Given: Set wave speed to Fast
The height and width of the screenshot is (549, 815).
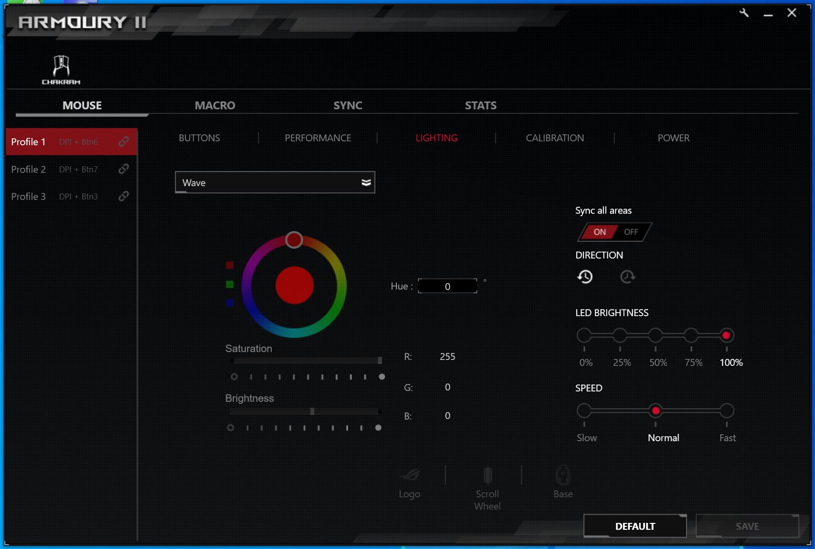Looking at the screenshot, I should pos(726,411).
